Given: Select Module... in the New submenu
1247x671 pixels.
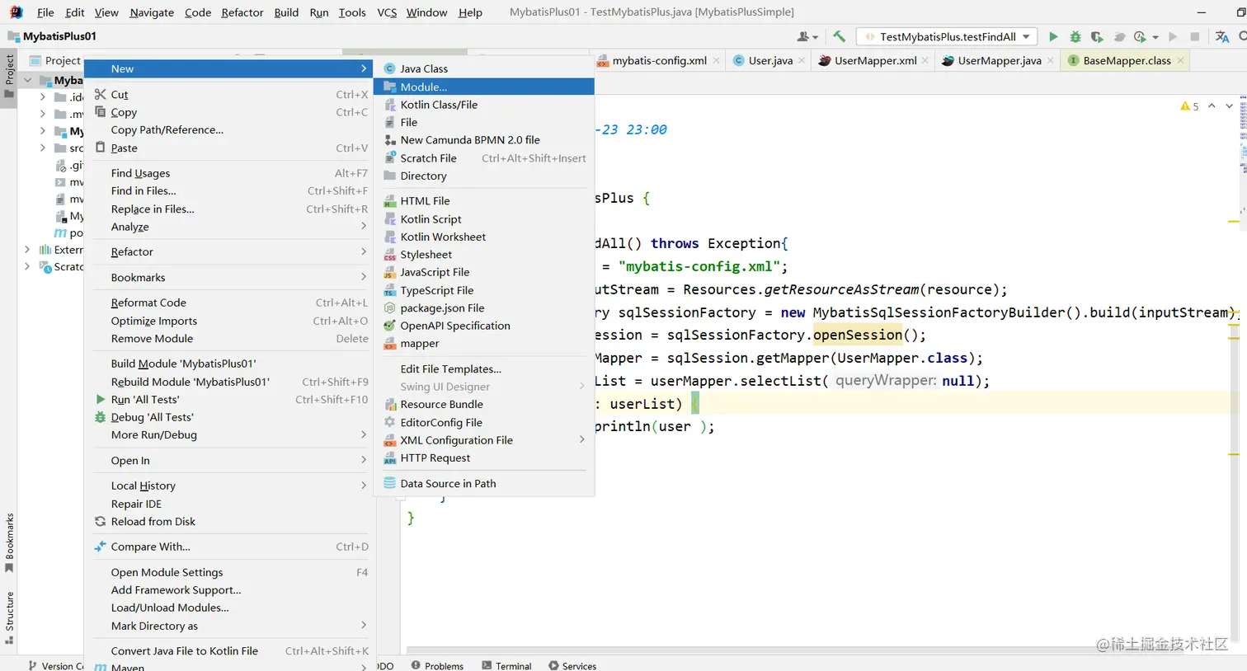Looking at the screenshot, I should 484,87.
